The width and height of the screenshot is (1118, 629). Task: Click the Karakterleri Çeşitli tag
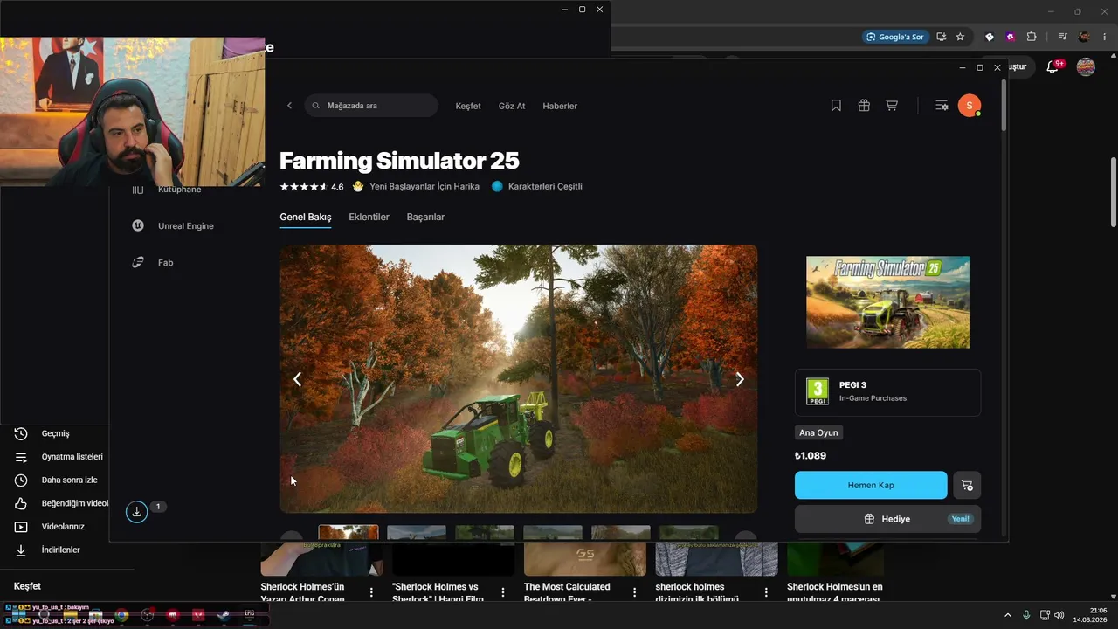click(536, 187)
